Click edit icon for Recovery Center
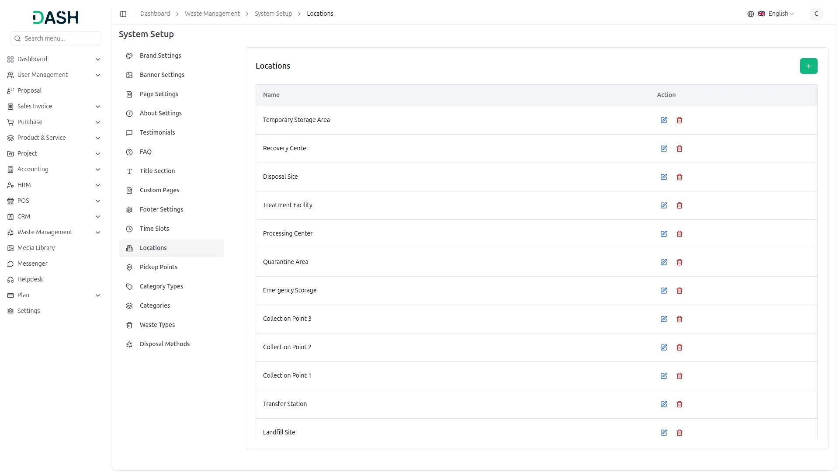The width and height of the screenshot is (839, 472). click(664, 149)
